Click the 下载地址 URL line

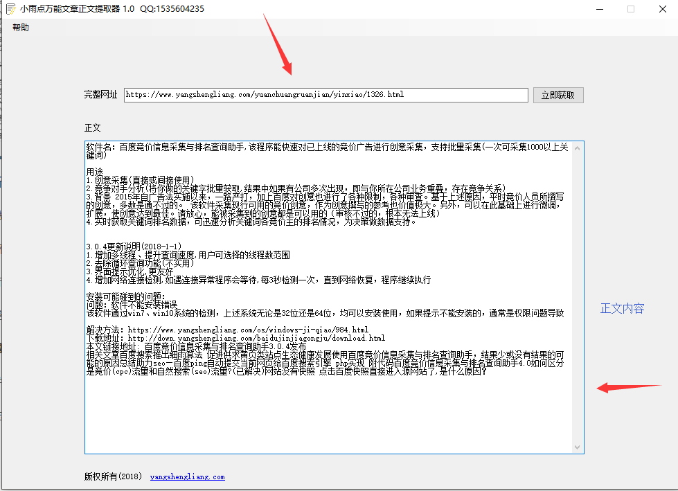tap(235, 338)
